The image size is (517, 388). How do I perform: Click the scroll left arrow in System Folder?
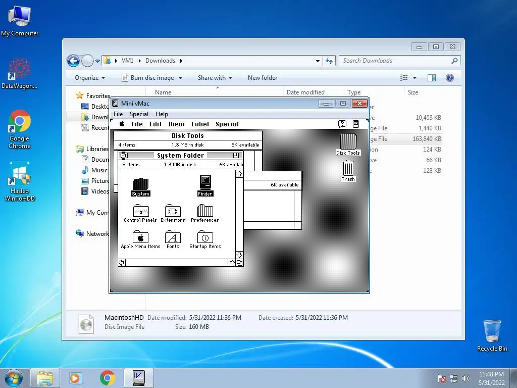122,263
